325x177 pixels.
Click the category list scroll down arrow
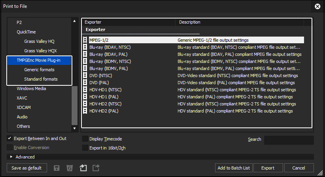tap(74, 128)
